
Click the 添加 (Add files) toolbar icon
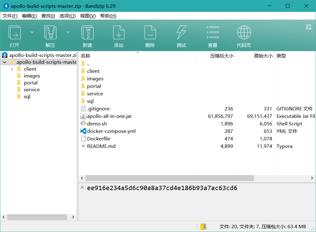[x=119, y=33]
